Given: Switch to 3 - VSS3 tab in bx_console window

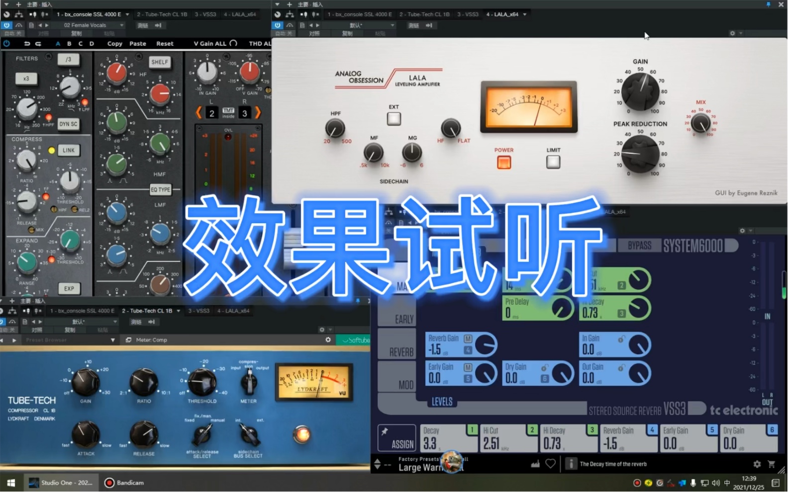Looking at the screenshot, I should (x=205, y=14).
